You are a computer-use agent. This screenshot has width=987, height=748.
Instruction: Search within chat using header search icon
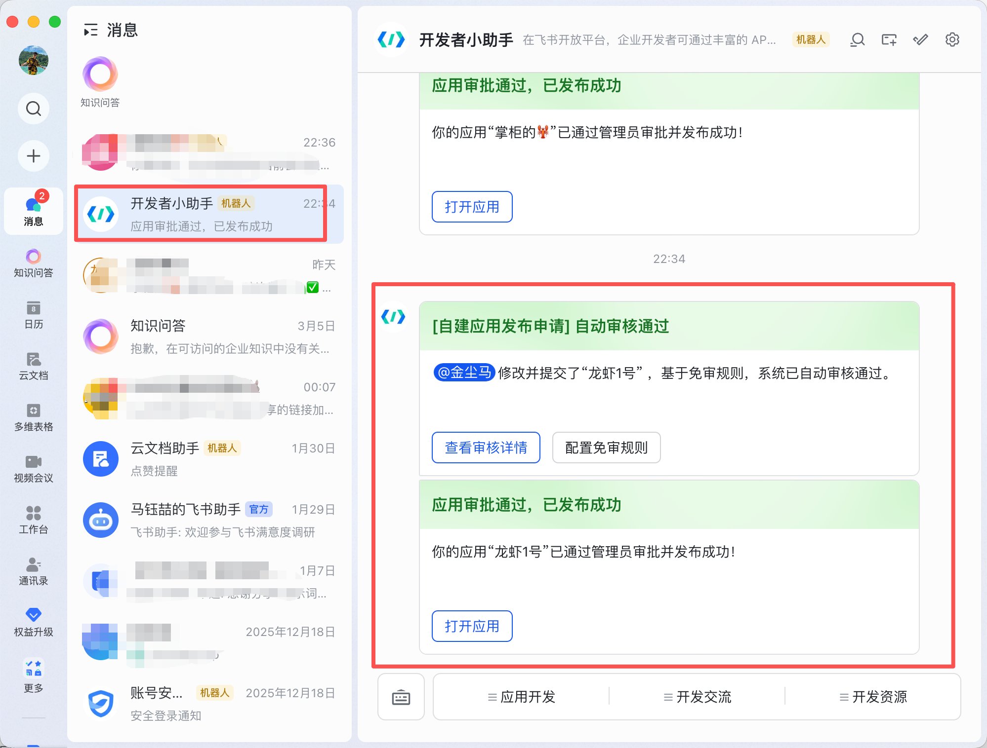pos(858,39)
